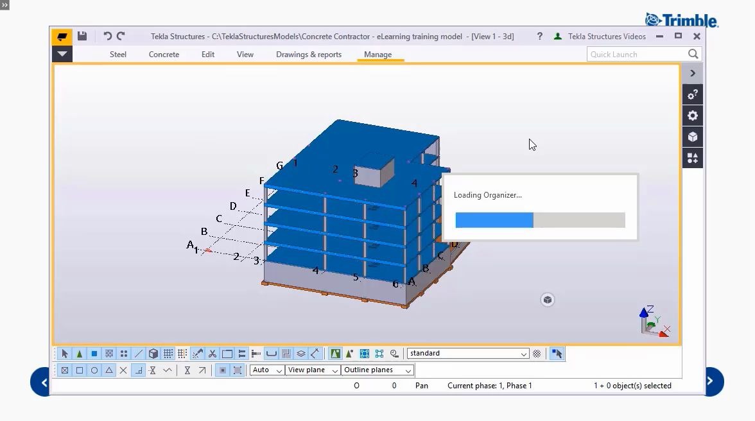Expand the top-left double-chevron panel
The image size is (755, 421).
coord(4,4)
